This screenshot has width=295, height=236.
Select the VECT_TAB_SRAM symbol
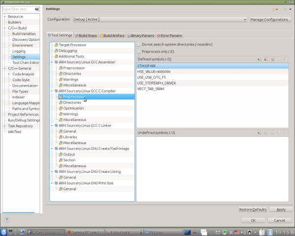click(x=212, y=89)
